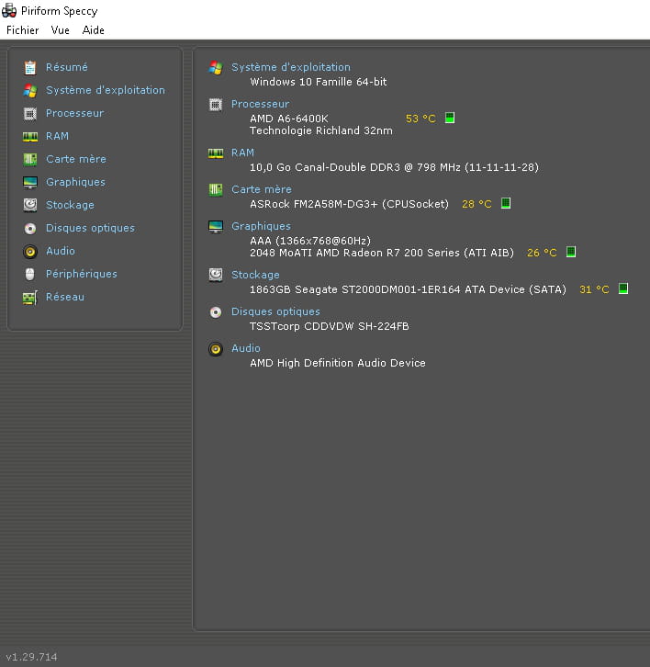Screen dimensions: 650x667
Task: Click 'AMD Radeon R7 200 Series' line
Action: [382, 253]
